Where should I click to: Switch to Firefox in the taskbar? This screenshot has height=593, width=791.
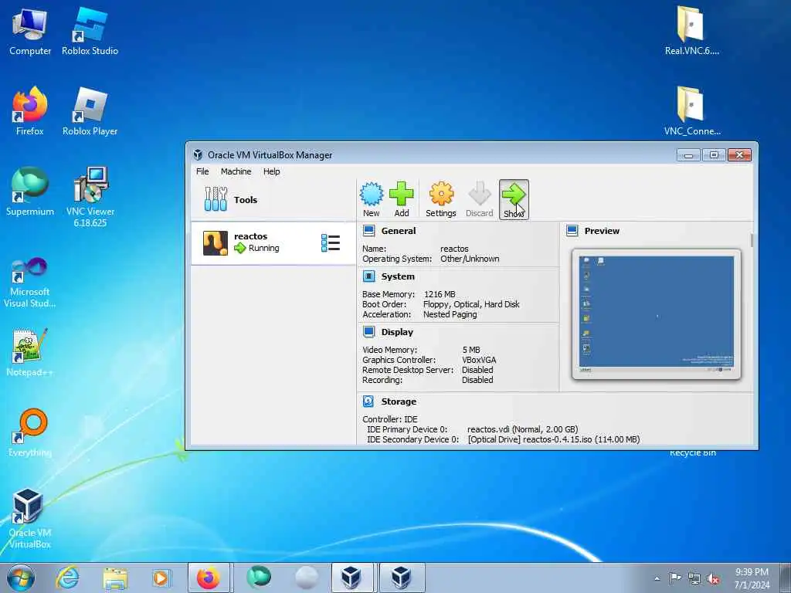(209, 578)
